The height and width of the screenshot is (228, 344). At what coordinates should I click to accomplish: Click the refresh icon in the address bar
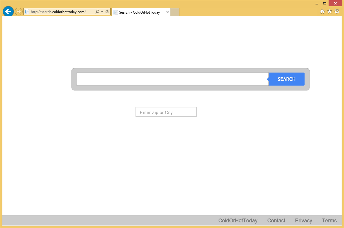(x=106, y=12)
